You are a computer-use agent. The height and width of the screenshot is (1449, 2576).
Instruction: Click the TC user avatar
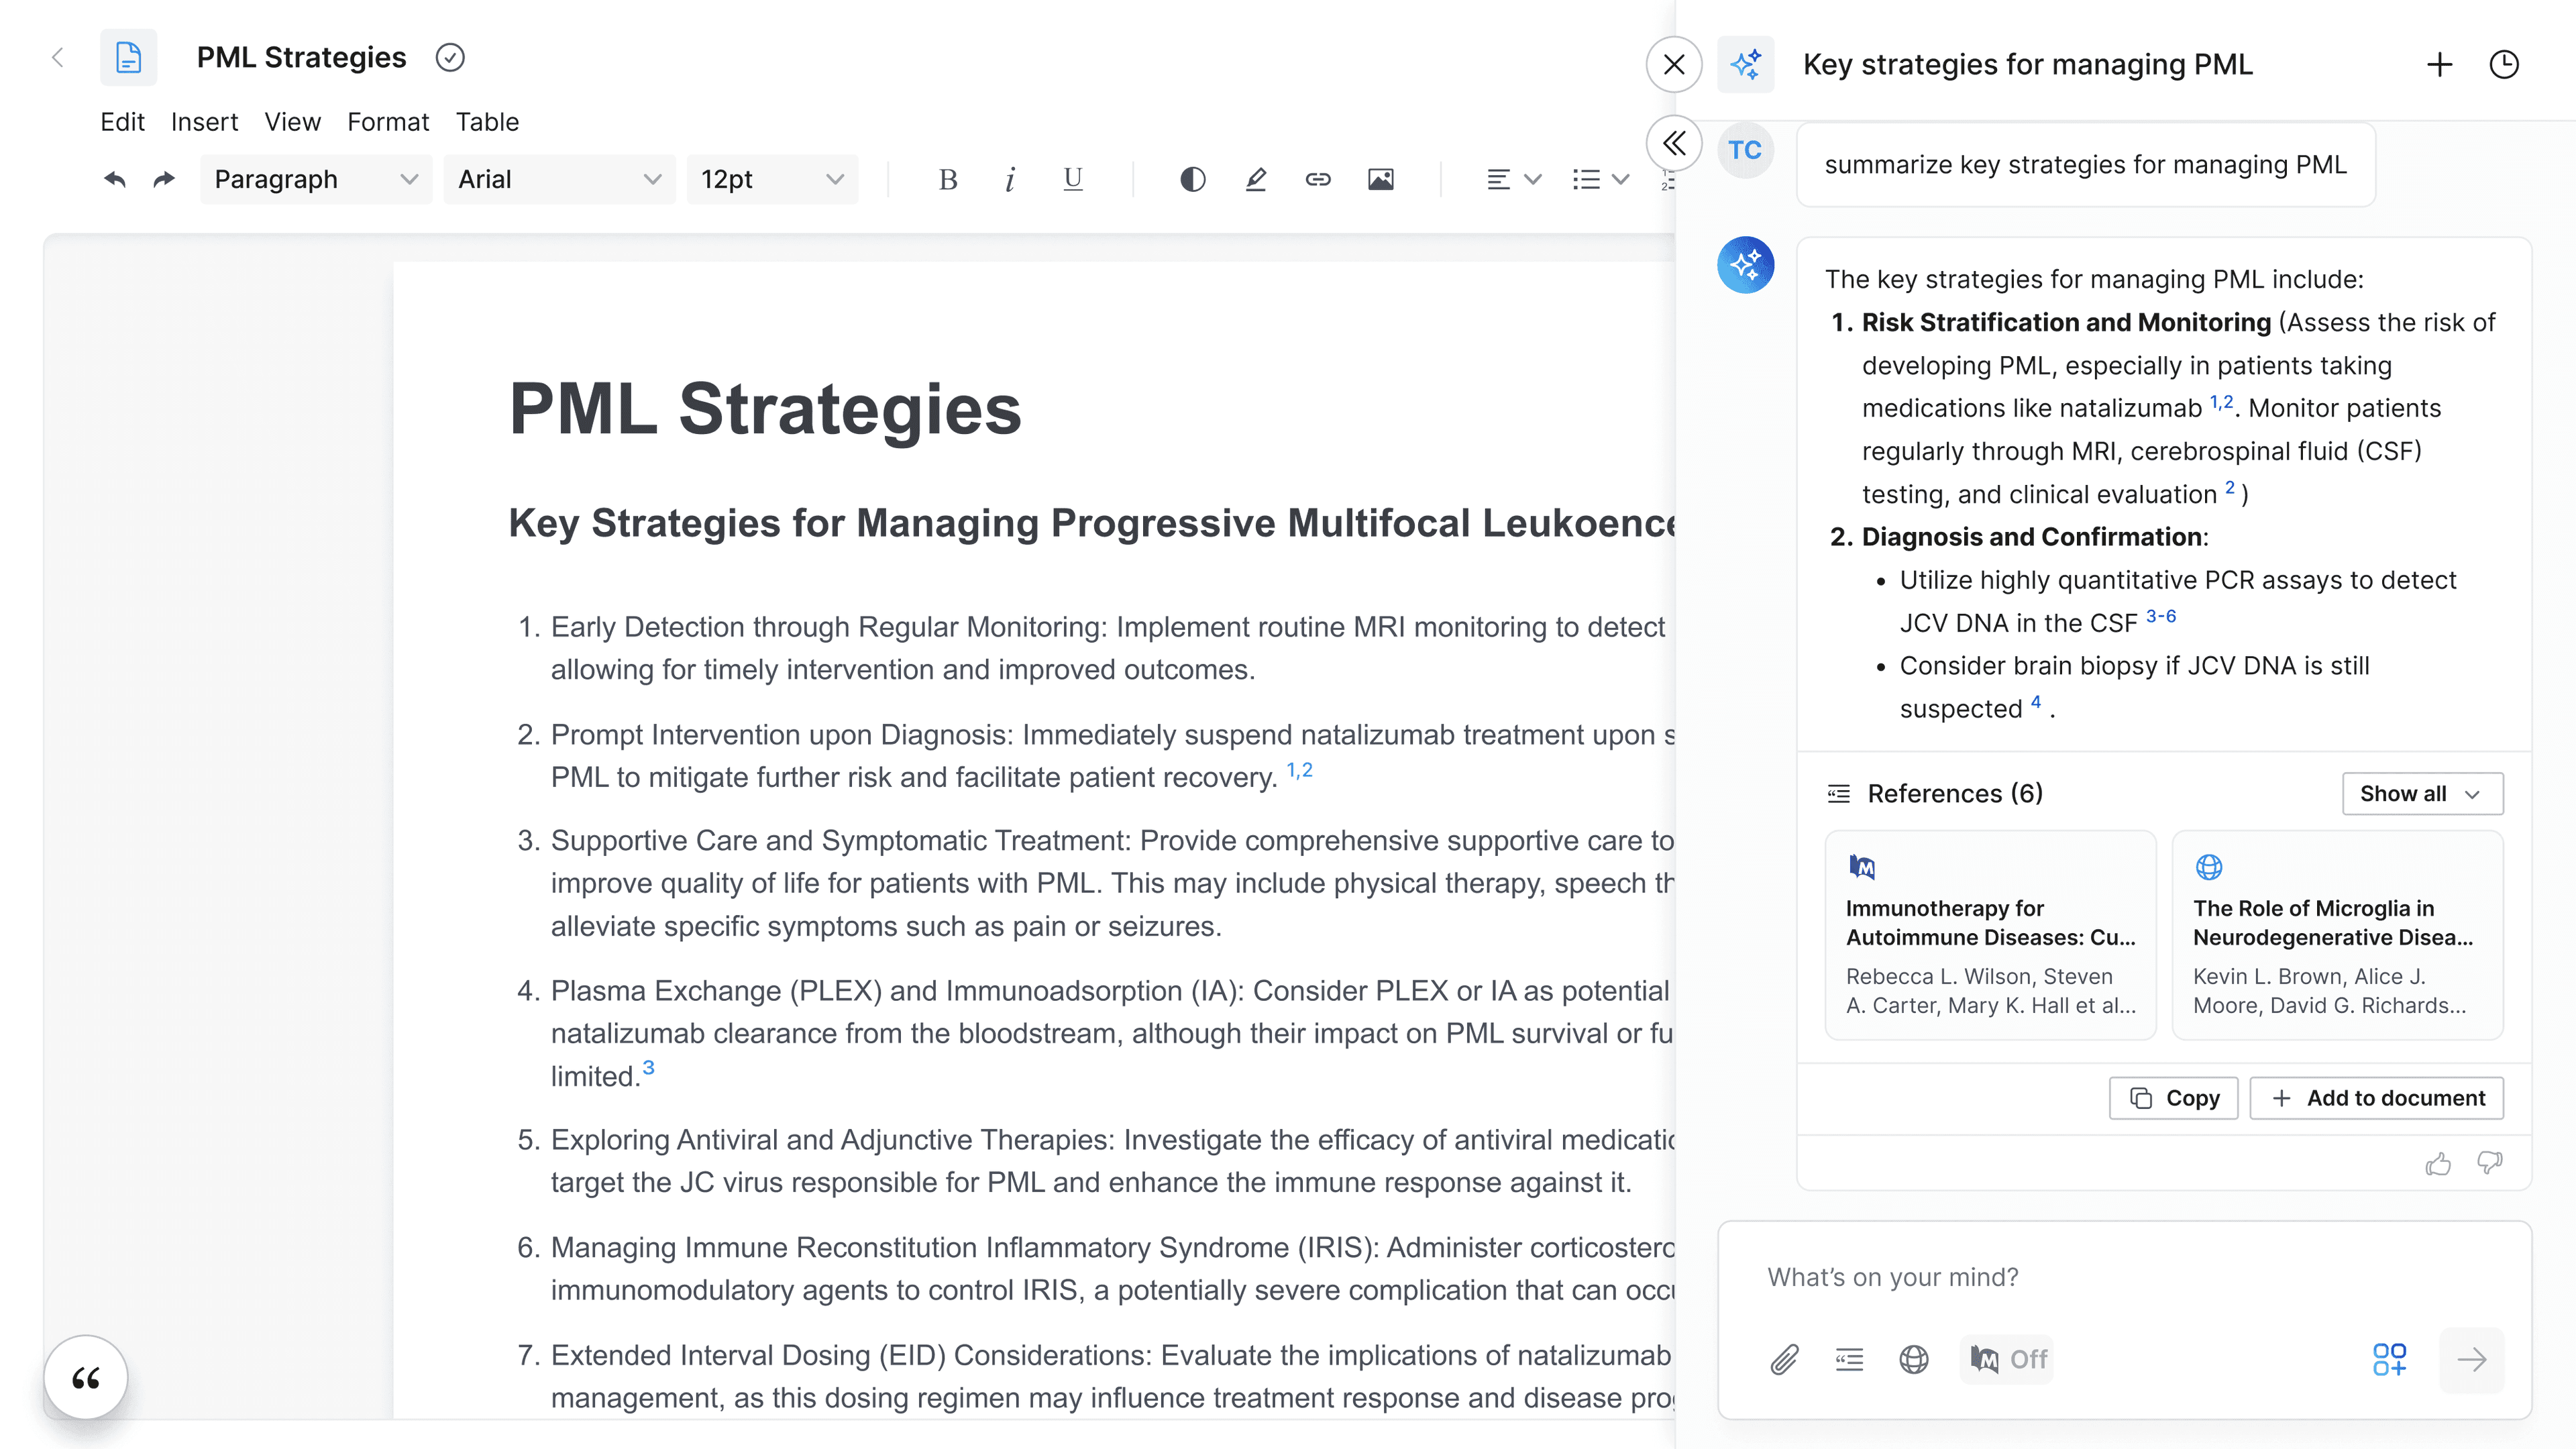click(1745, 150)
